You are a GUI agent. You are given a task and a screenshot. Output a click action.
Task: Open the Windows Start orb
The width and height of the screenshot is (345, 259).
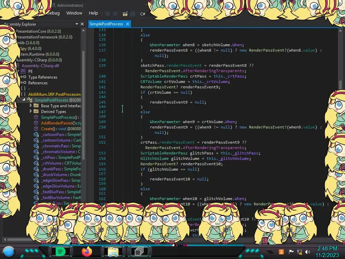(x=9, y=252)
